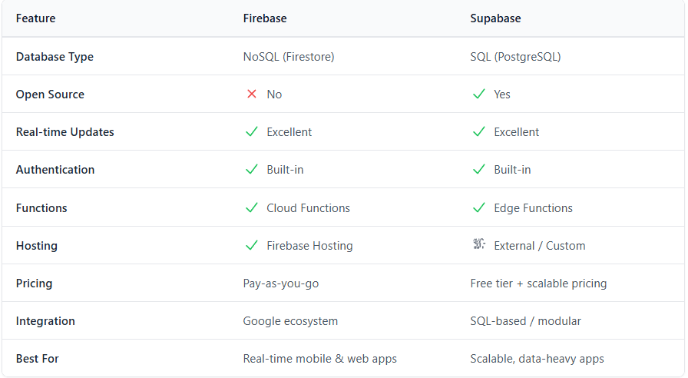Viewport: 688px width, 378px height.
Task: Select the Feature column header
Action: pos(35,18)
